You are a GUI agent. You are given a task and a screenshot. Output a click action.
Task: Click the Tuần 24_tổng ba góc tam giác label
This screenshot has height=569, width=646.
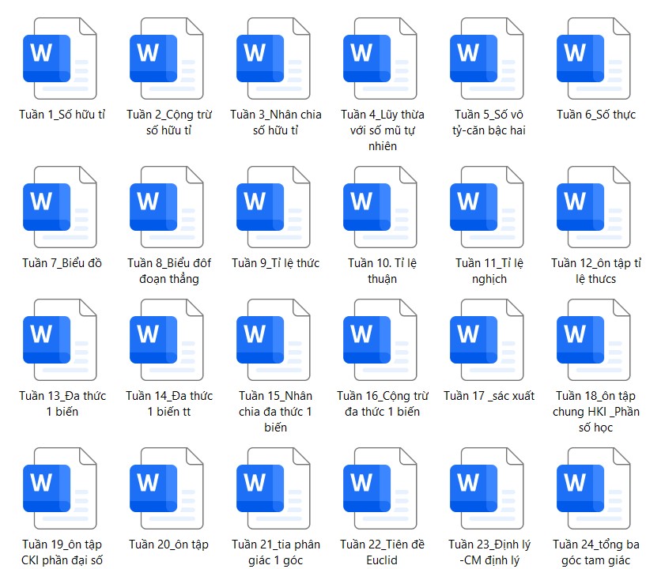(x=595, y=552)
